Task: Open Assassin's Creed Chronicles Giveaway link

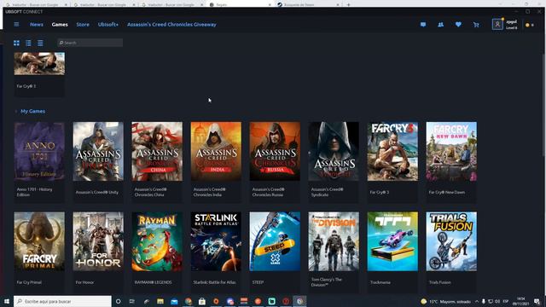Action: coord(171,25)
